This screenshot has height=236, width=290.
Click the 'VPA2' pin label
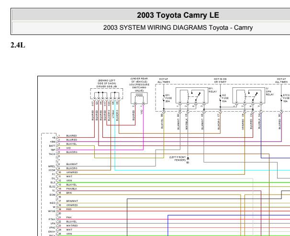[x=52, y=227]
